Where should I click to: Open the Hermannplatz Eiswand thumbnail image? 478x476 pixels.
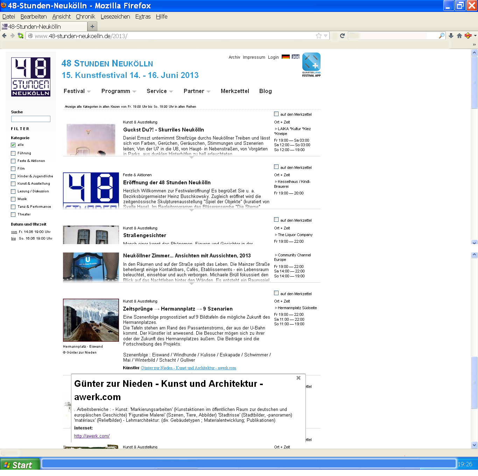pos(91,320)
